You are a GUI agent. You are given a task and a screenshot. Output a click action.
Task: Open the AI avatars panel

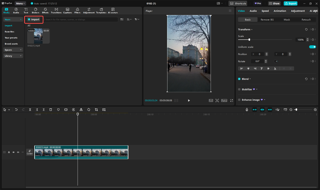(x=113, y=10)
